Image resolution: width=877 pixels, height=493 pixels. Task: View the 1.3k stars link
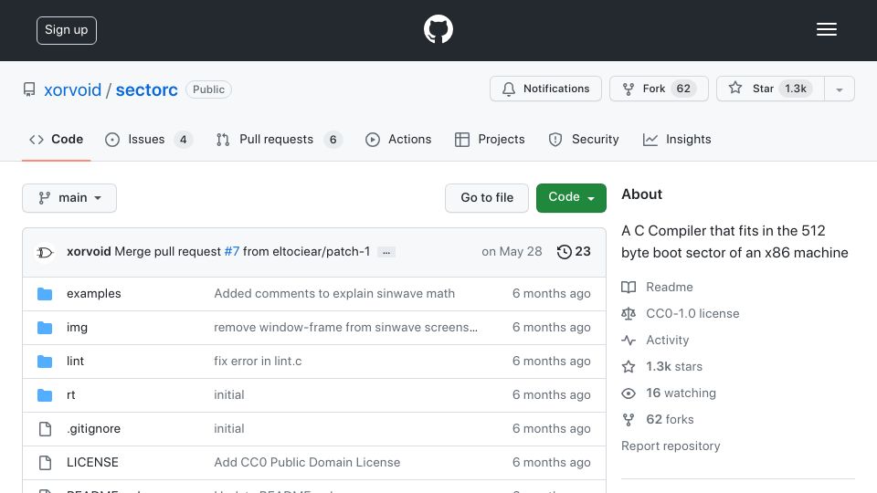[674, 367]
